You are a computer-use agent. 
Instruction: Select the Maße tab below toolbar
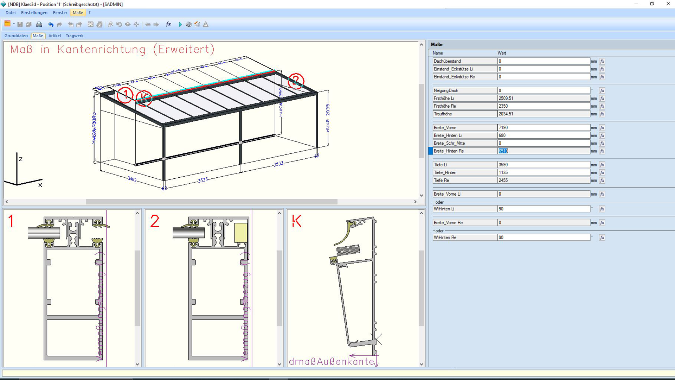click(x=38, y=36)
